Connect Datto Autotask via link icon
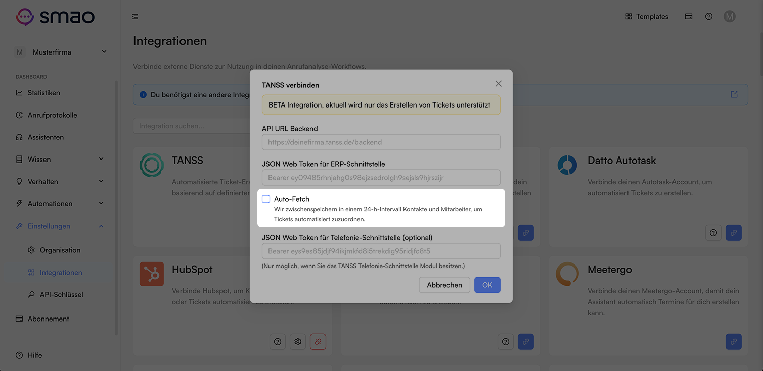This screenshot has height=371, width=763. [734, 233]
